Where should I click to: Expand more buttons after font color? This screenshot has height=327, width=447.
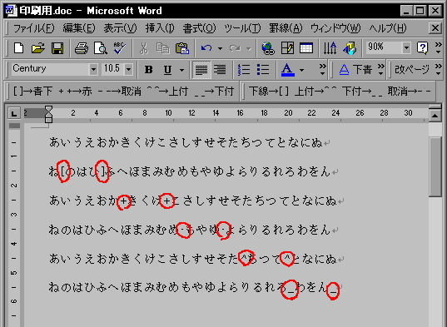322,70
